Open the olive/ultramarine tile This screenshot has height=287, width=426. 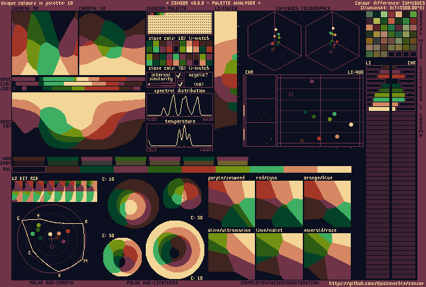[x=231, y=256]
